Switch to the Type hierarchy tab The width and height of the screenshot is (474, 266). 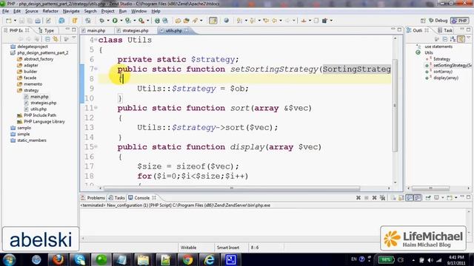point(47,30)
